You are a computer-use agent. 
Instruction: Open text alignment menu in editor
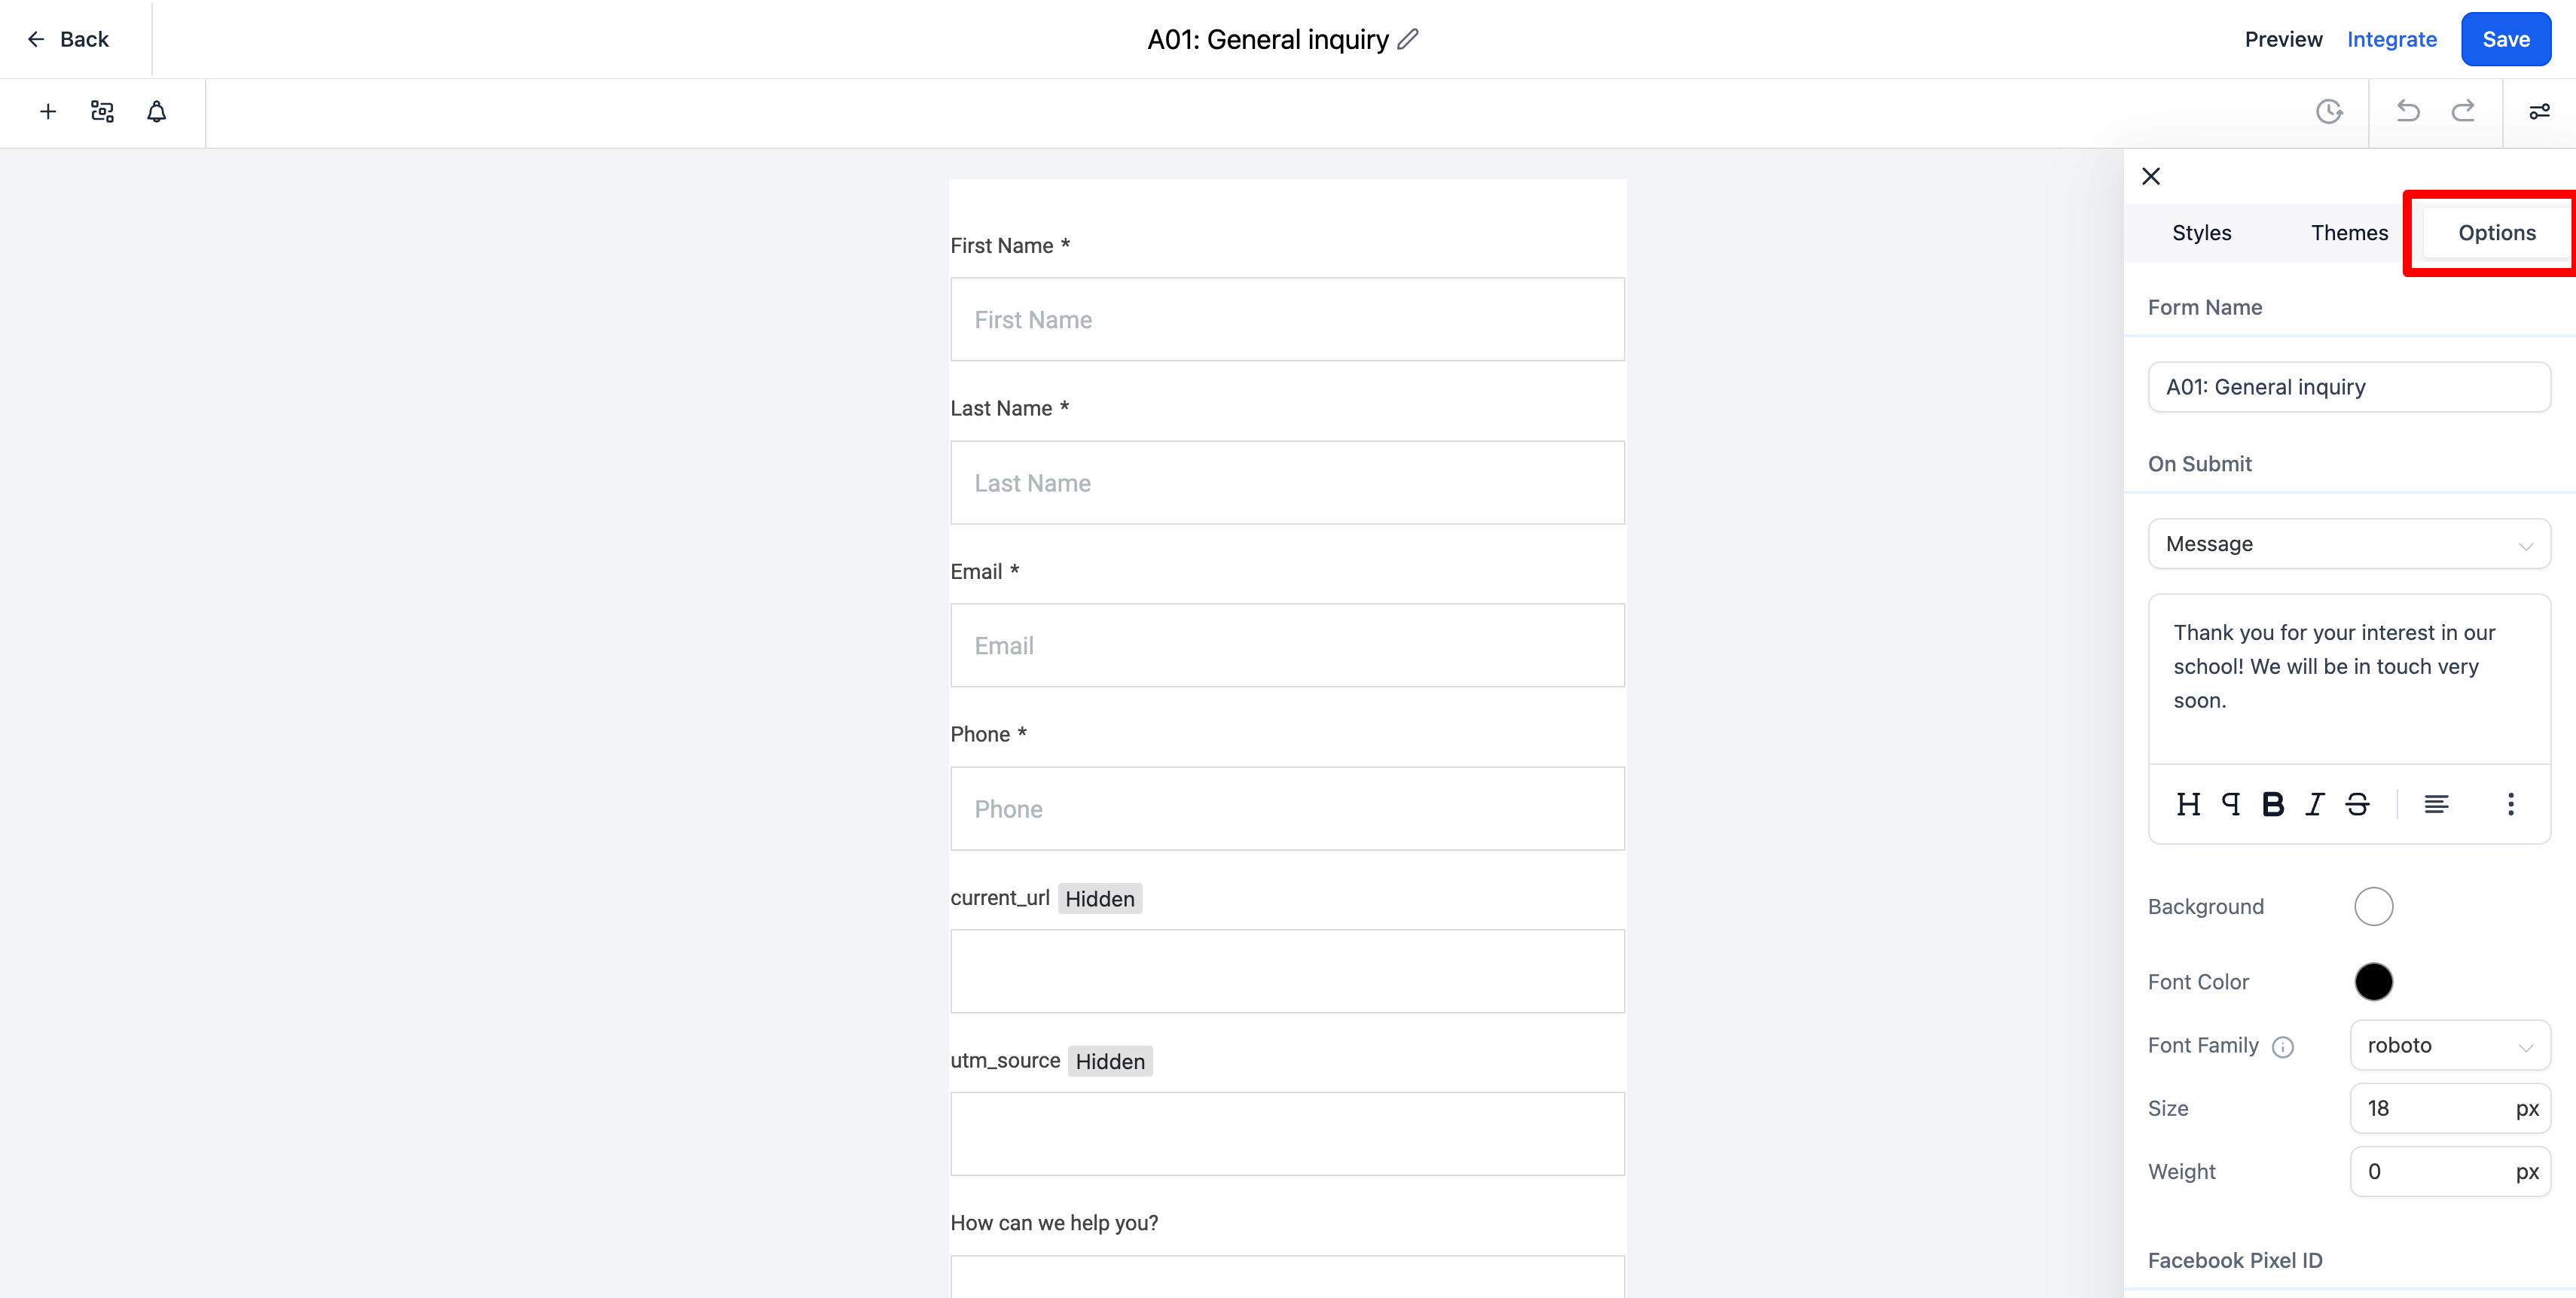(x=2436, y=804)
